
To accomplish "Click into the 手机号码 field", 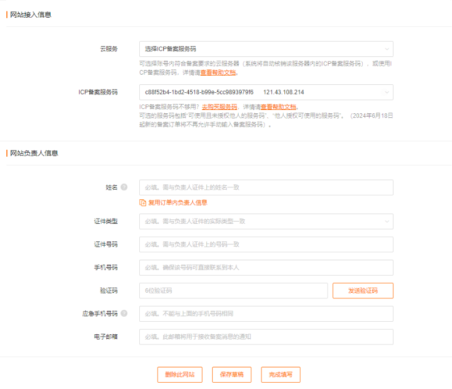I will tap(266, 267).
